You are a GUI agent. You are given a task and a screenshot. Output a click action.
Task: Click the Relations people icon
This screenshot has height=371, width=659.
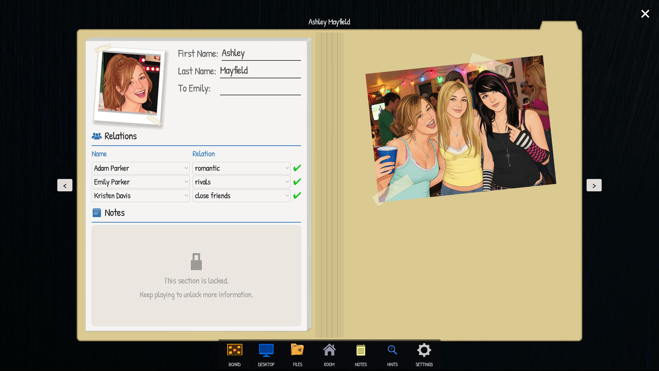[x=97, y=136]
